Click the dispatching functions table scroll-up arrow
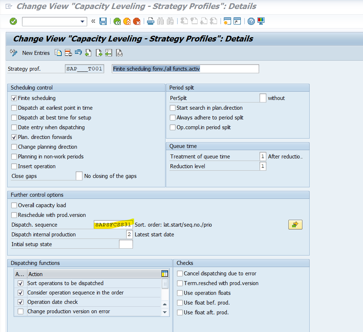363x332 pixels. point(165,305)
